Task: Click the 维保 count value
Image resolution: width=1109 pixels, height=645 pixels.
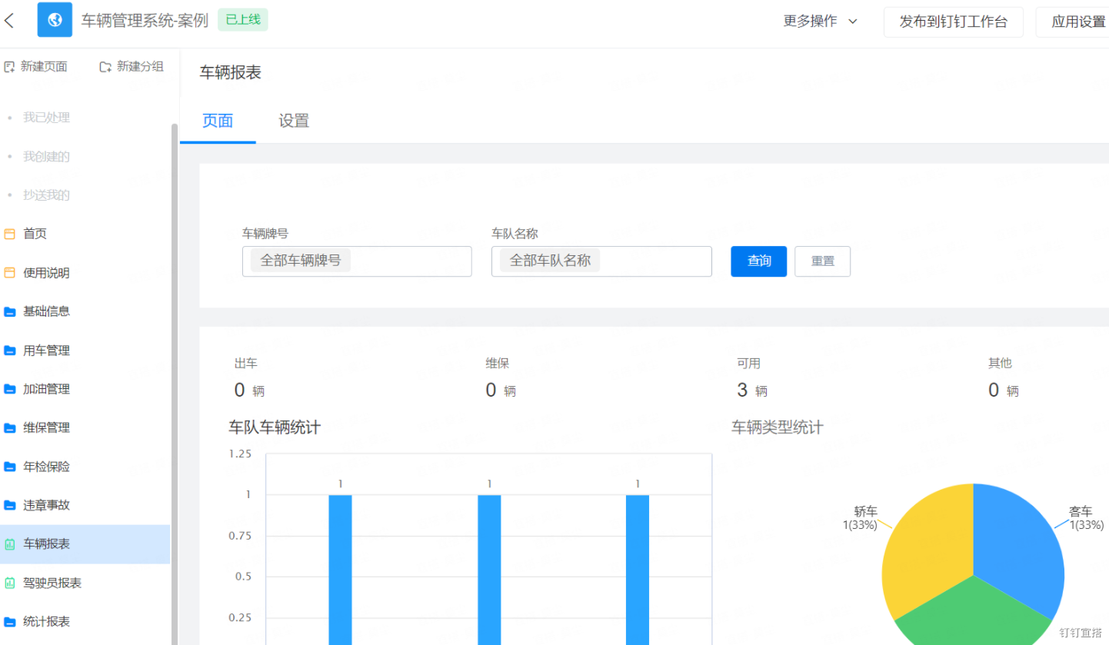Action: (491, 391)
